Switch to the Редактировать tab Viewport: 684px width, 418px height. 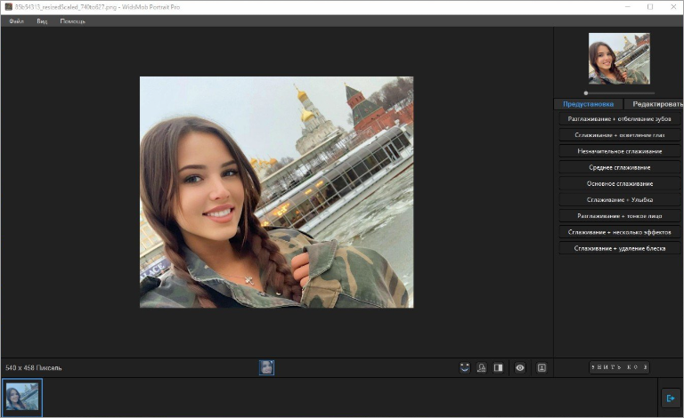(655, 104)
